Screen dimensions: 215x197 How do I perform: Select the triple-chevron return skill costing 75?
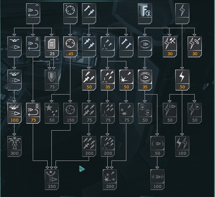(33, 113)
